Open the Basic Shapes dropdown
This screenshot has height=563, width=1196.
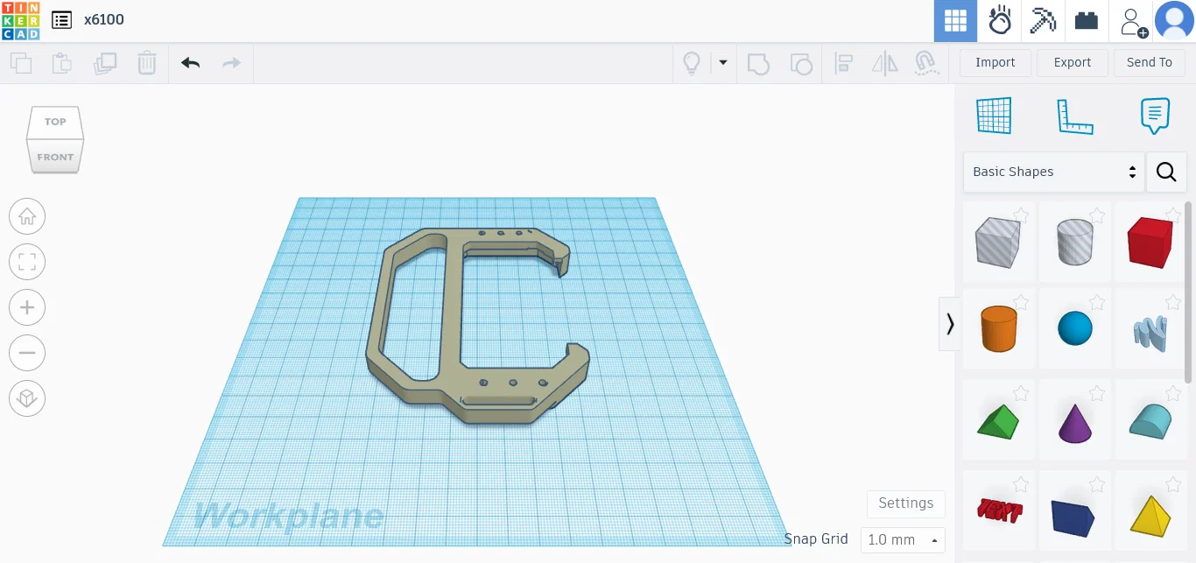click(x=1053, y=172)
